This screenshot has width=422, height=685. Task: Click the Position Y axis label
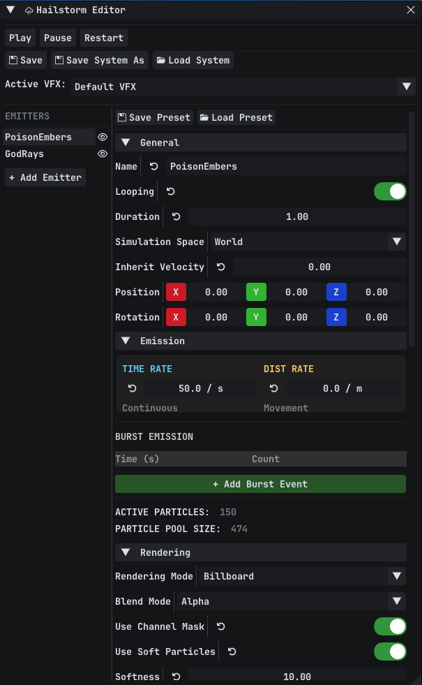coord(256,293)
